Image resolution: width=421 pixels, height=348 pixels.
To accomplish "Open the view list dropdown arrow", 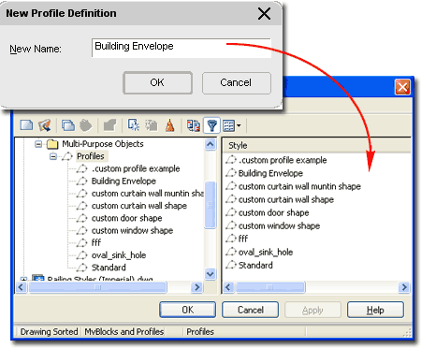I will point(239,125).
